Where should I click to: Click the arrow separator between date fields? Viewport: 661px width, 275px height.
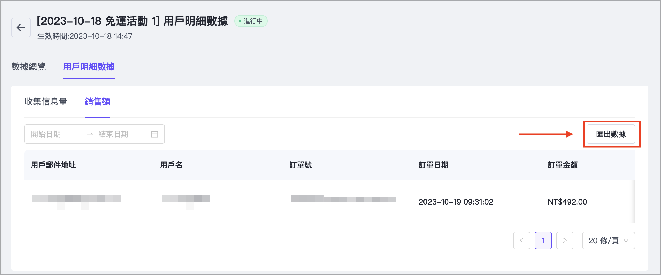point(89,134)
